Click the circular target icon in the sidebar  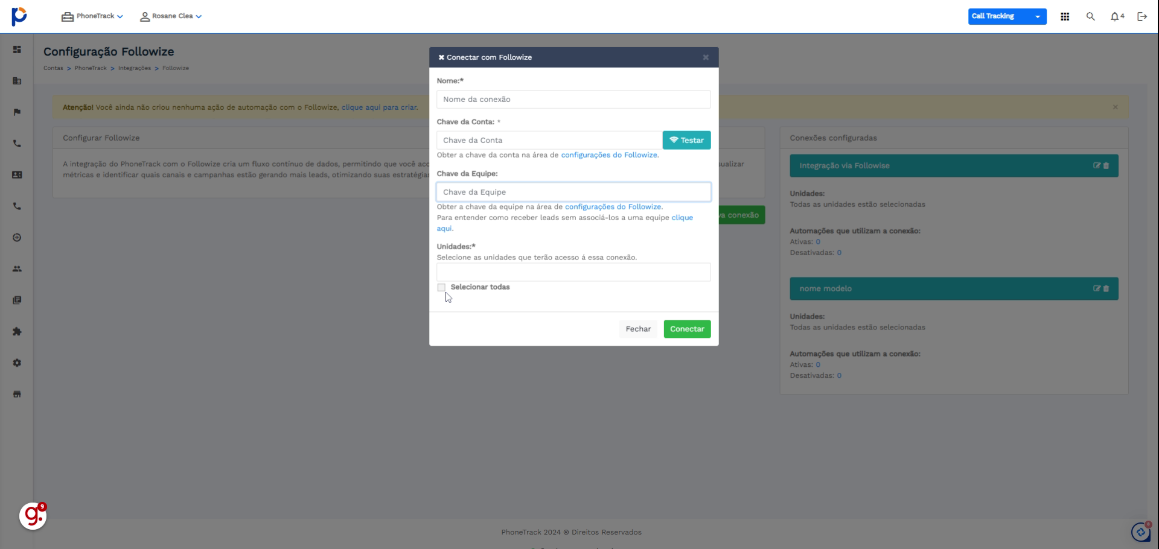17,238
